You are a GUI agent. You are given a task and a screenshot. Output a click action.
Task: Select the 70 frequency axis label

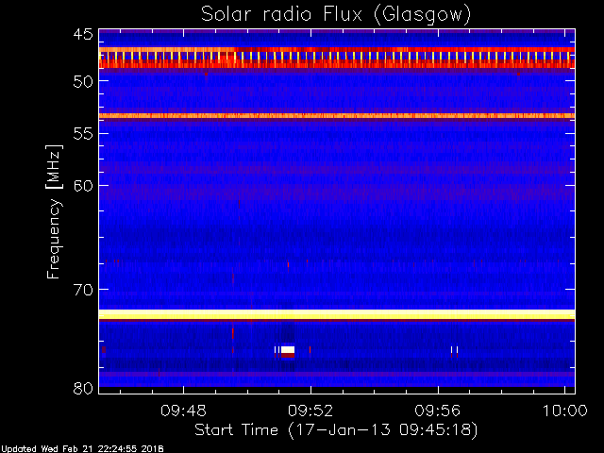point(83,290)
